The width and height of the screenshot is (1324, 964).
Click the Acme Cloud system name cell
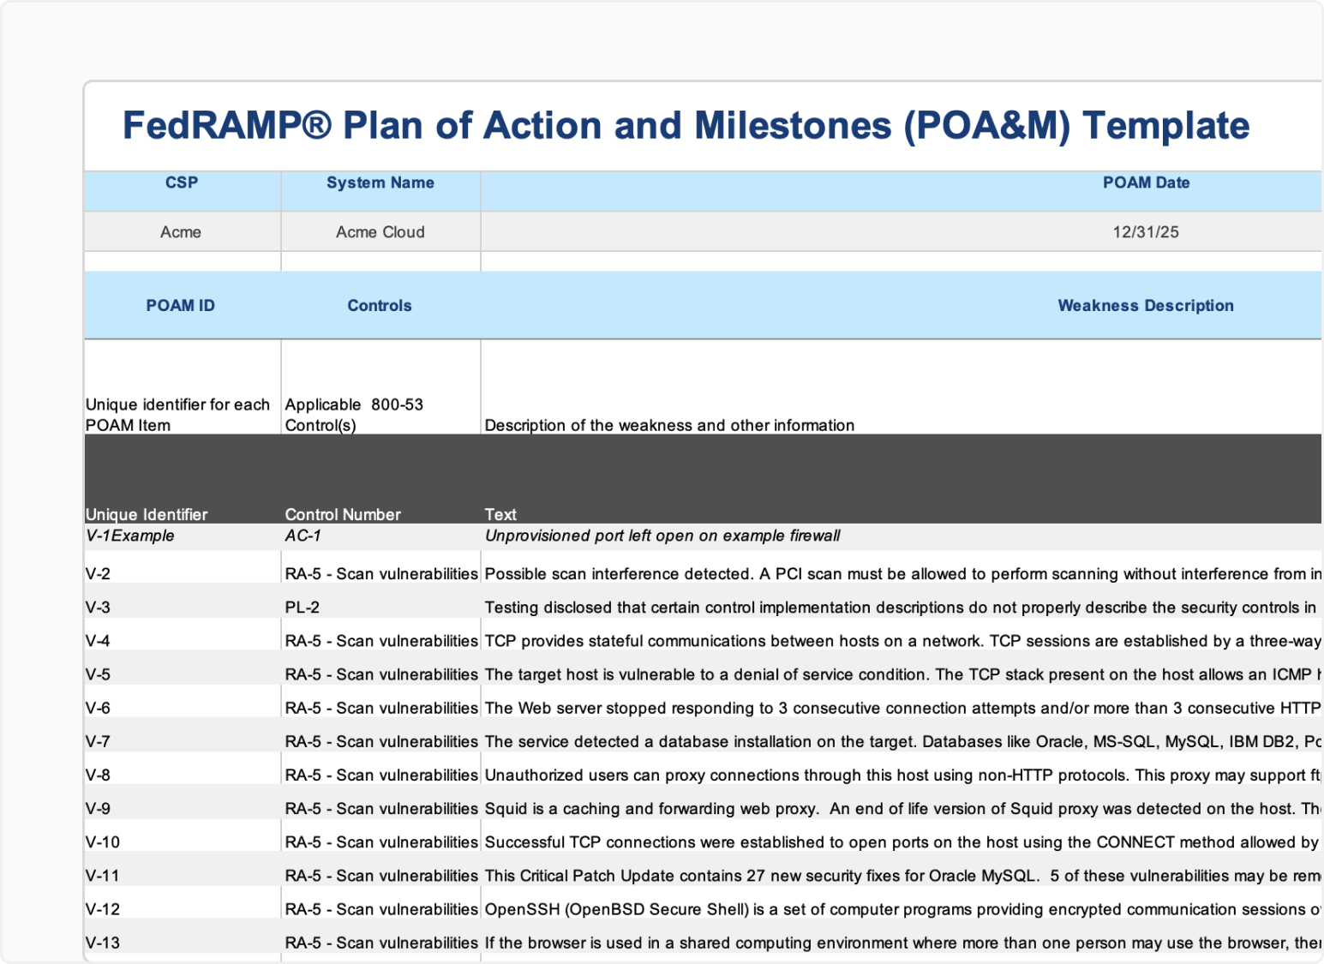click(380, 231)
